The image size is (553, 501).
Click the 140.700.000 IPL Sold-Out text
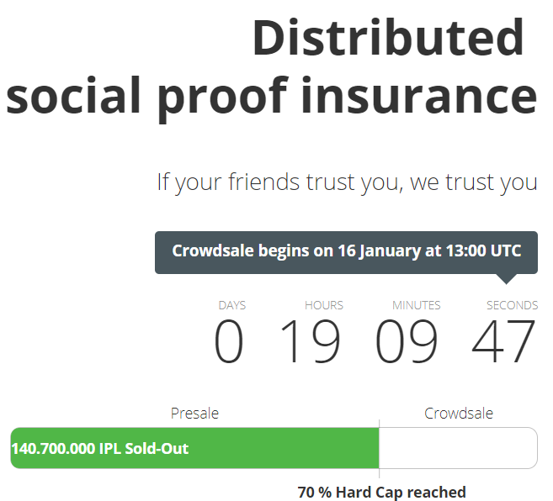click(x=100, y=449)
